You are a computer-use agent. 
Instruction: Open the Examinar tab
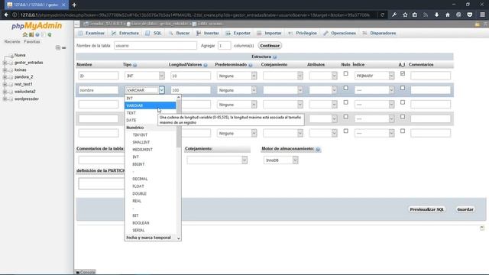pyautogui.click(x=92, y=33)
